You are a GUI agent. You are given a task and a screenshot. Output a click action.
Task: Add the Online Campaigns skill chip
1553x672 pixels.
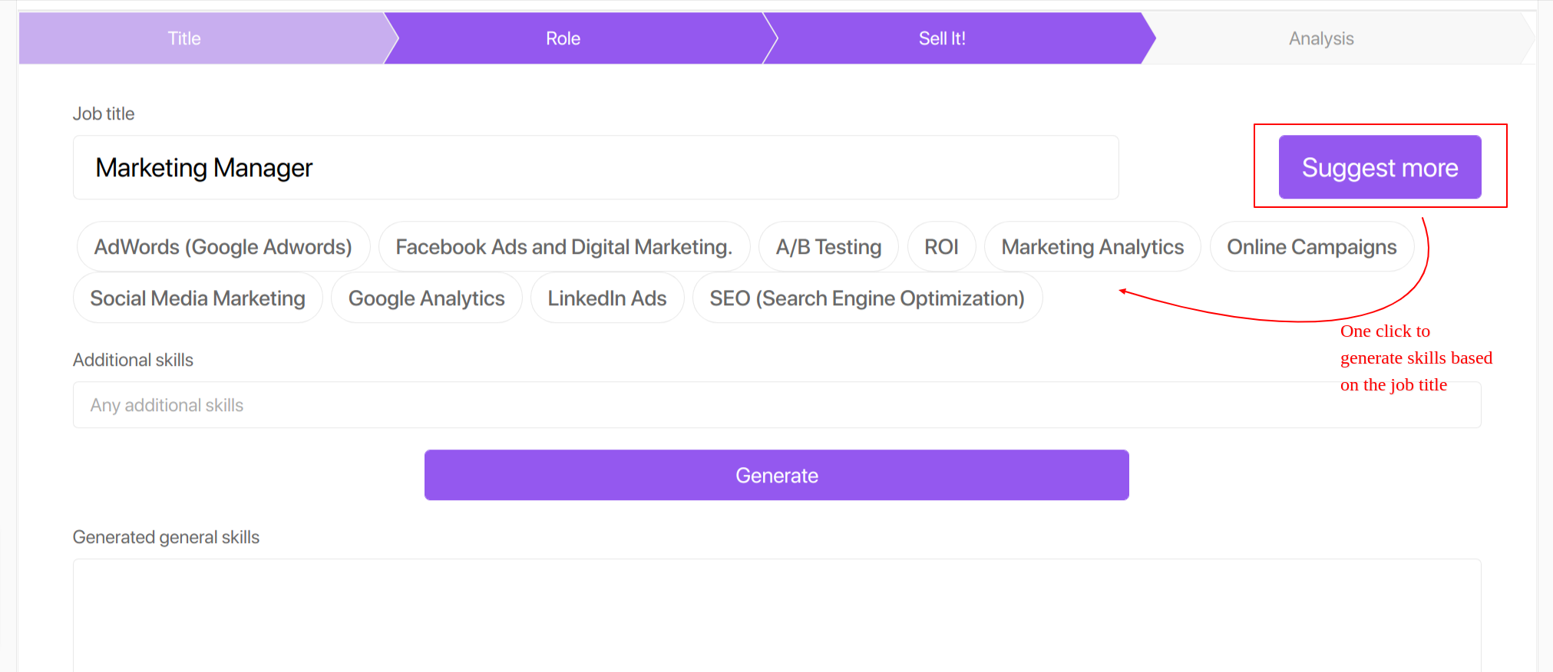pos(1311,247)
